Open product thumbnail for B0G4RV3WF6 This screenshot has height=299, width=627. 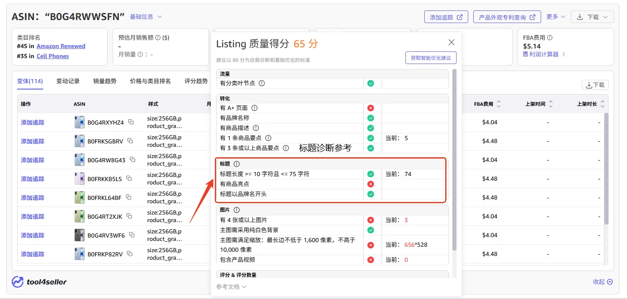(79, 235)
